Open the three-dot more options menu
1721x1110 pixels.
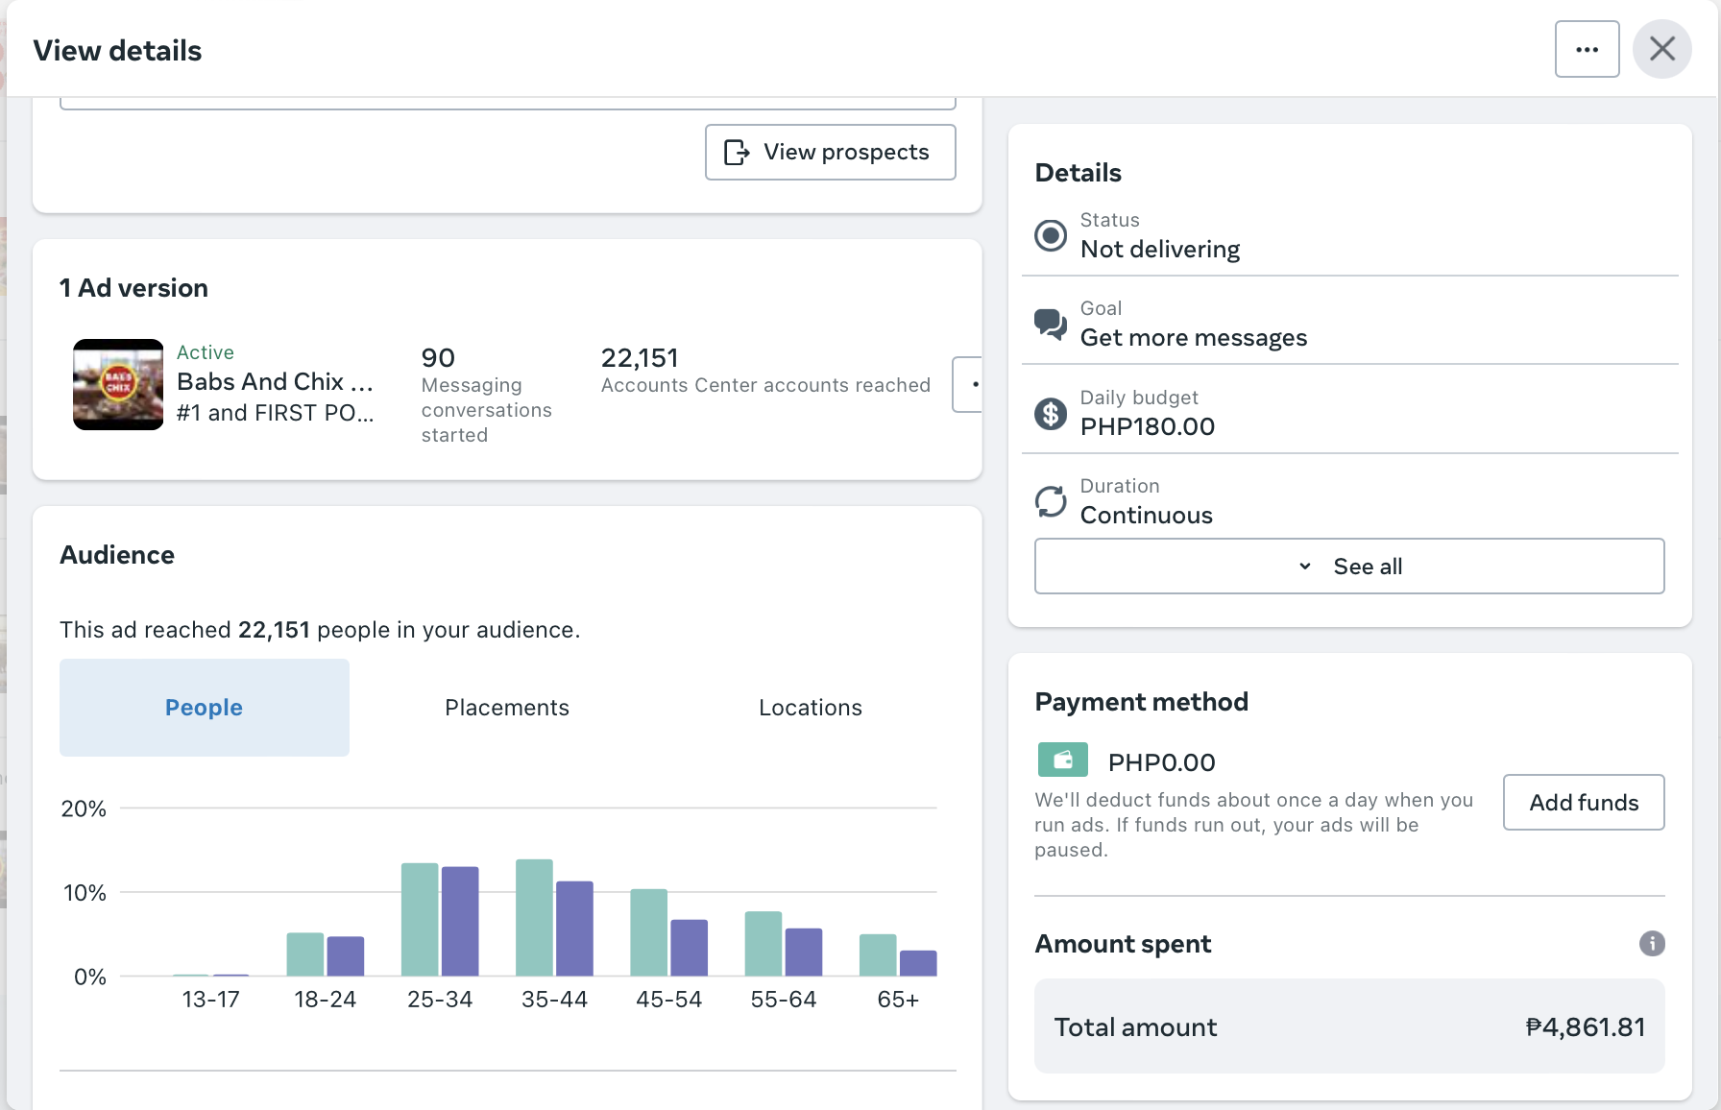tap(1587, 49)
